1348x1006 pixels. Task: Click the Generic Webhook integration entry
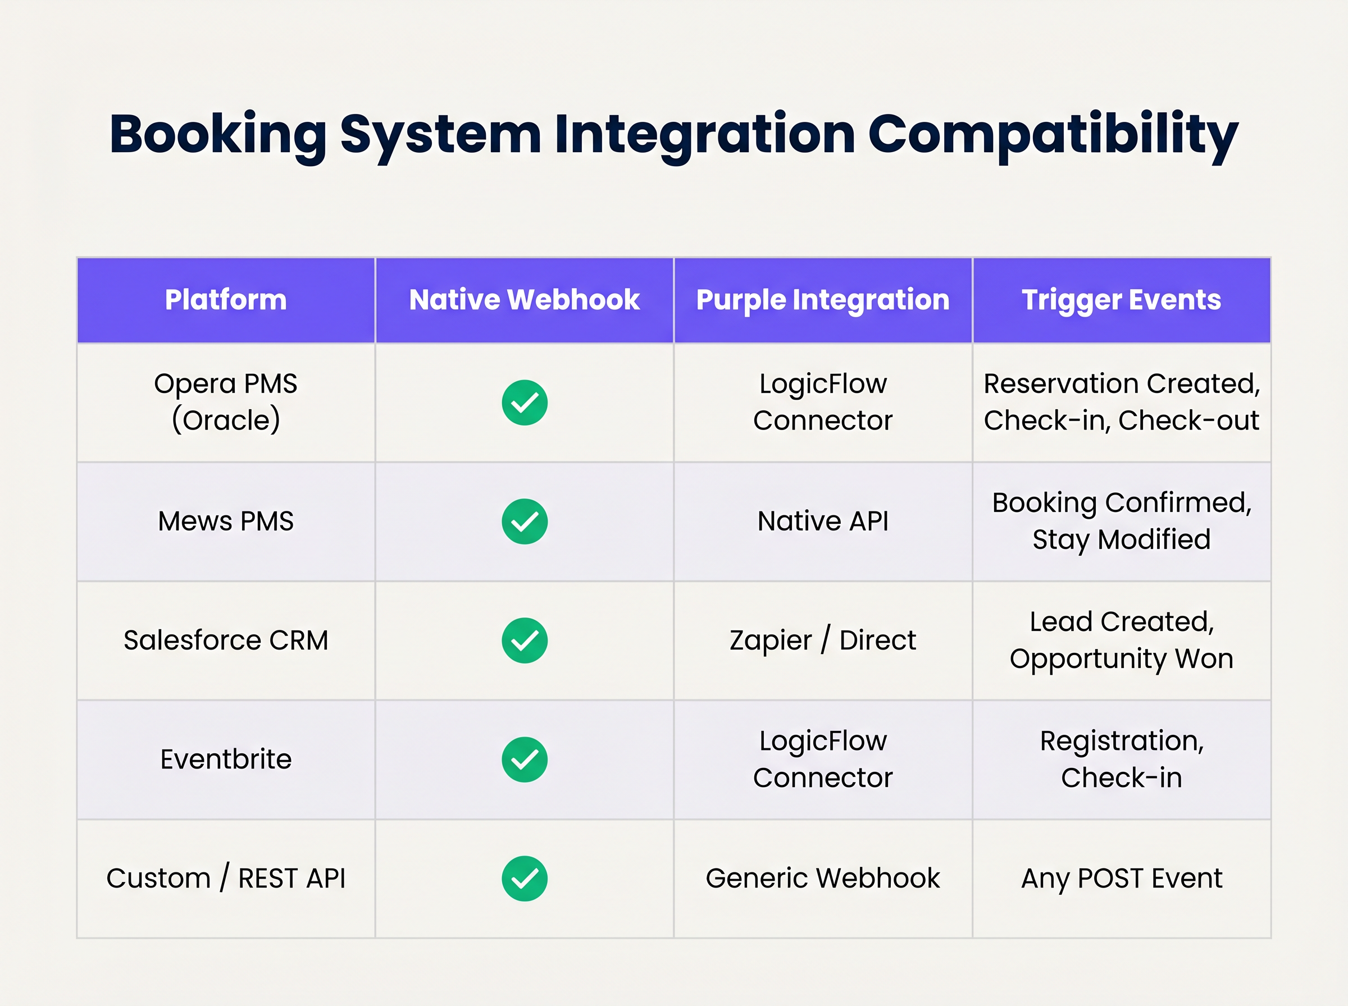[x=822, y=877]
